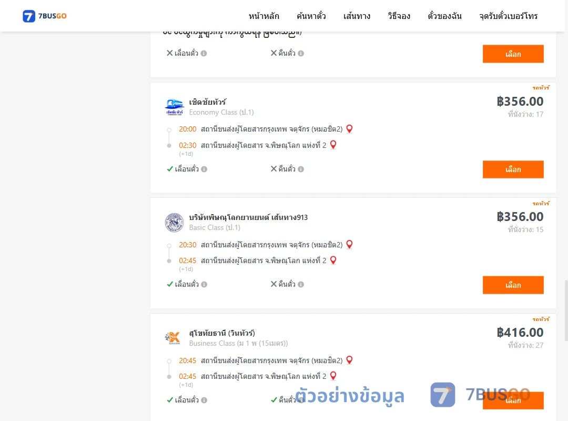568x421 pixels.
Task: Click รถทัวร์ tag on สุโขทัยธานี card
Action: tap(541, 319)
